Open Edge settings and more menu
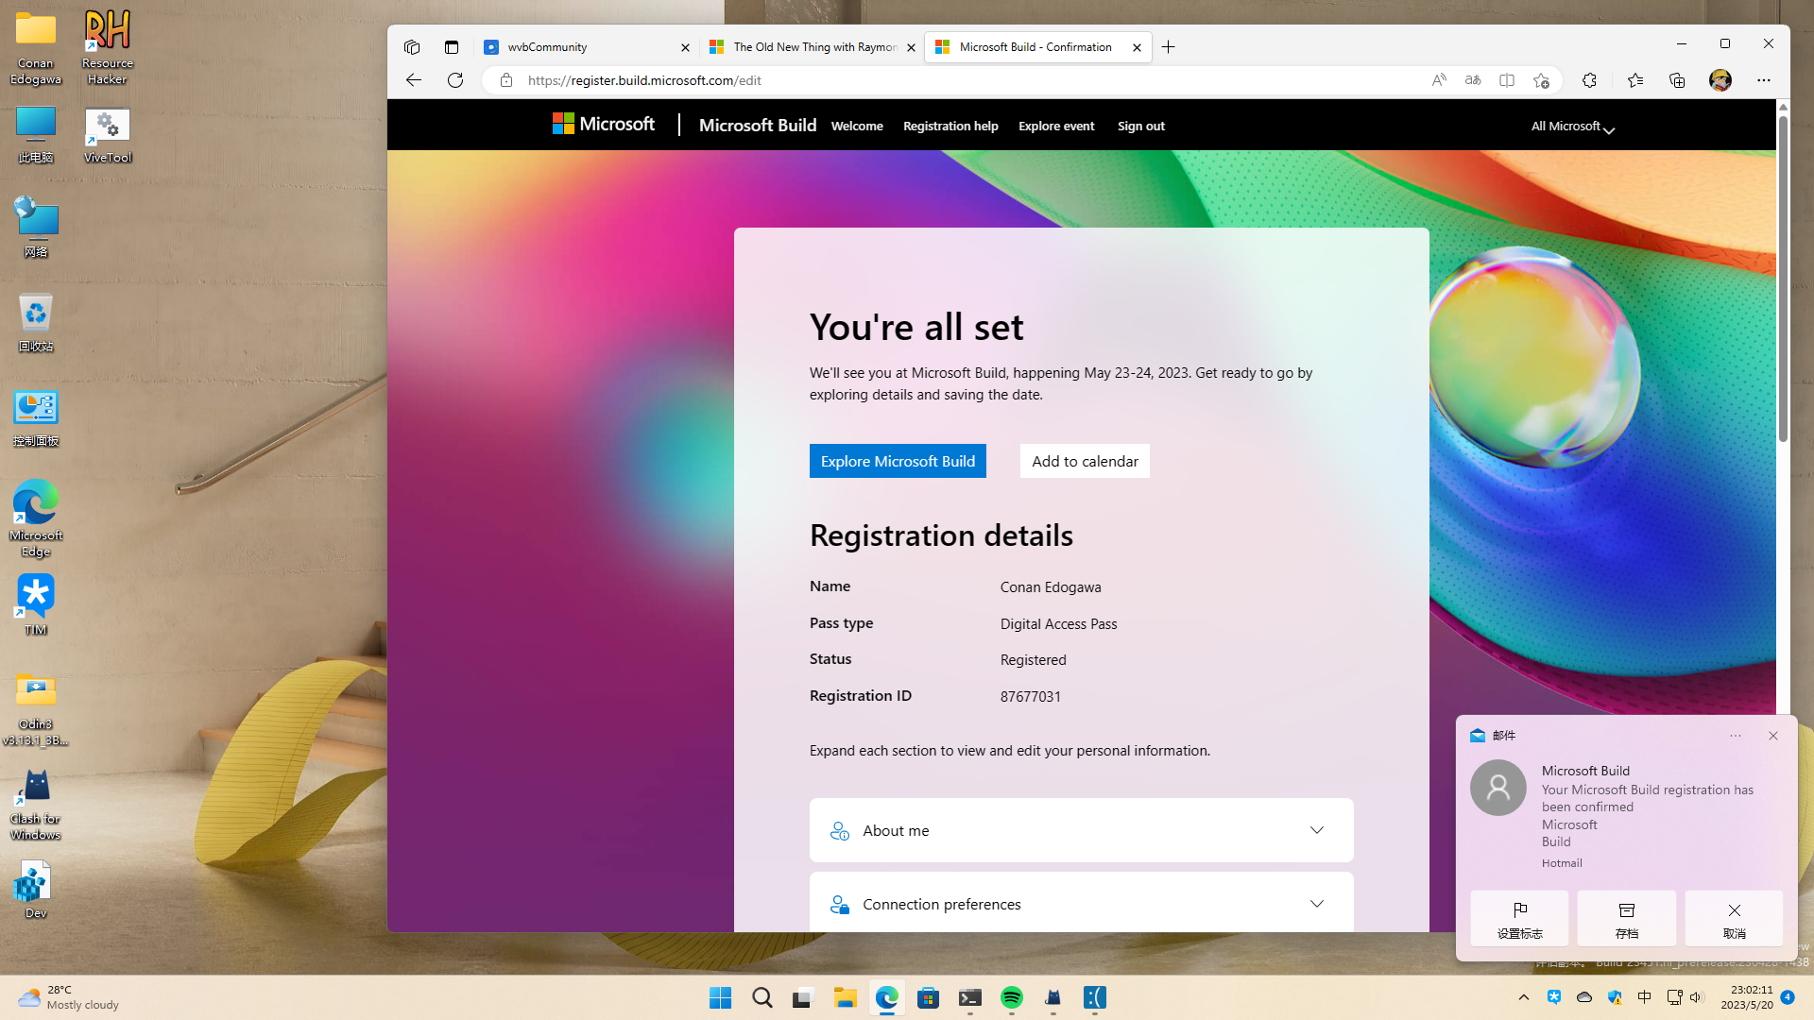Screen dimensions: 1814x1020 click(1764, 80)
